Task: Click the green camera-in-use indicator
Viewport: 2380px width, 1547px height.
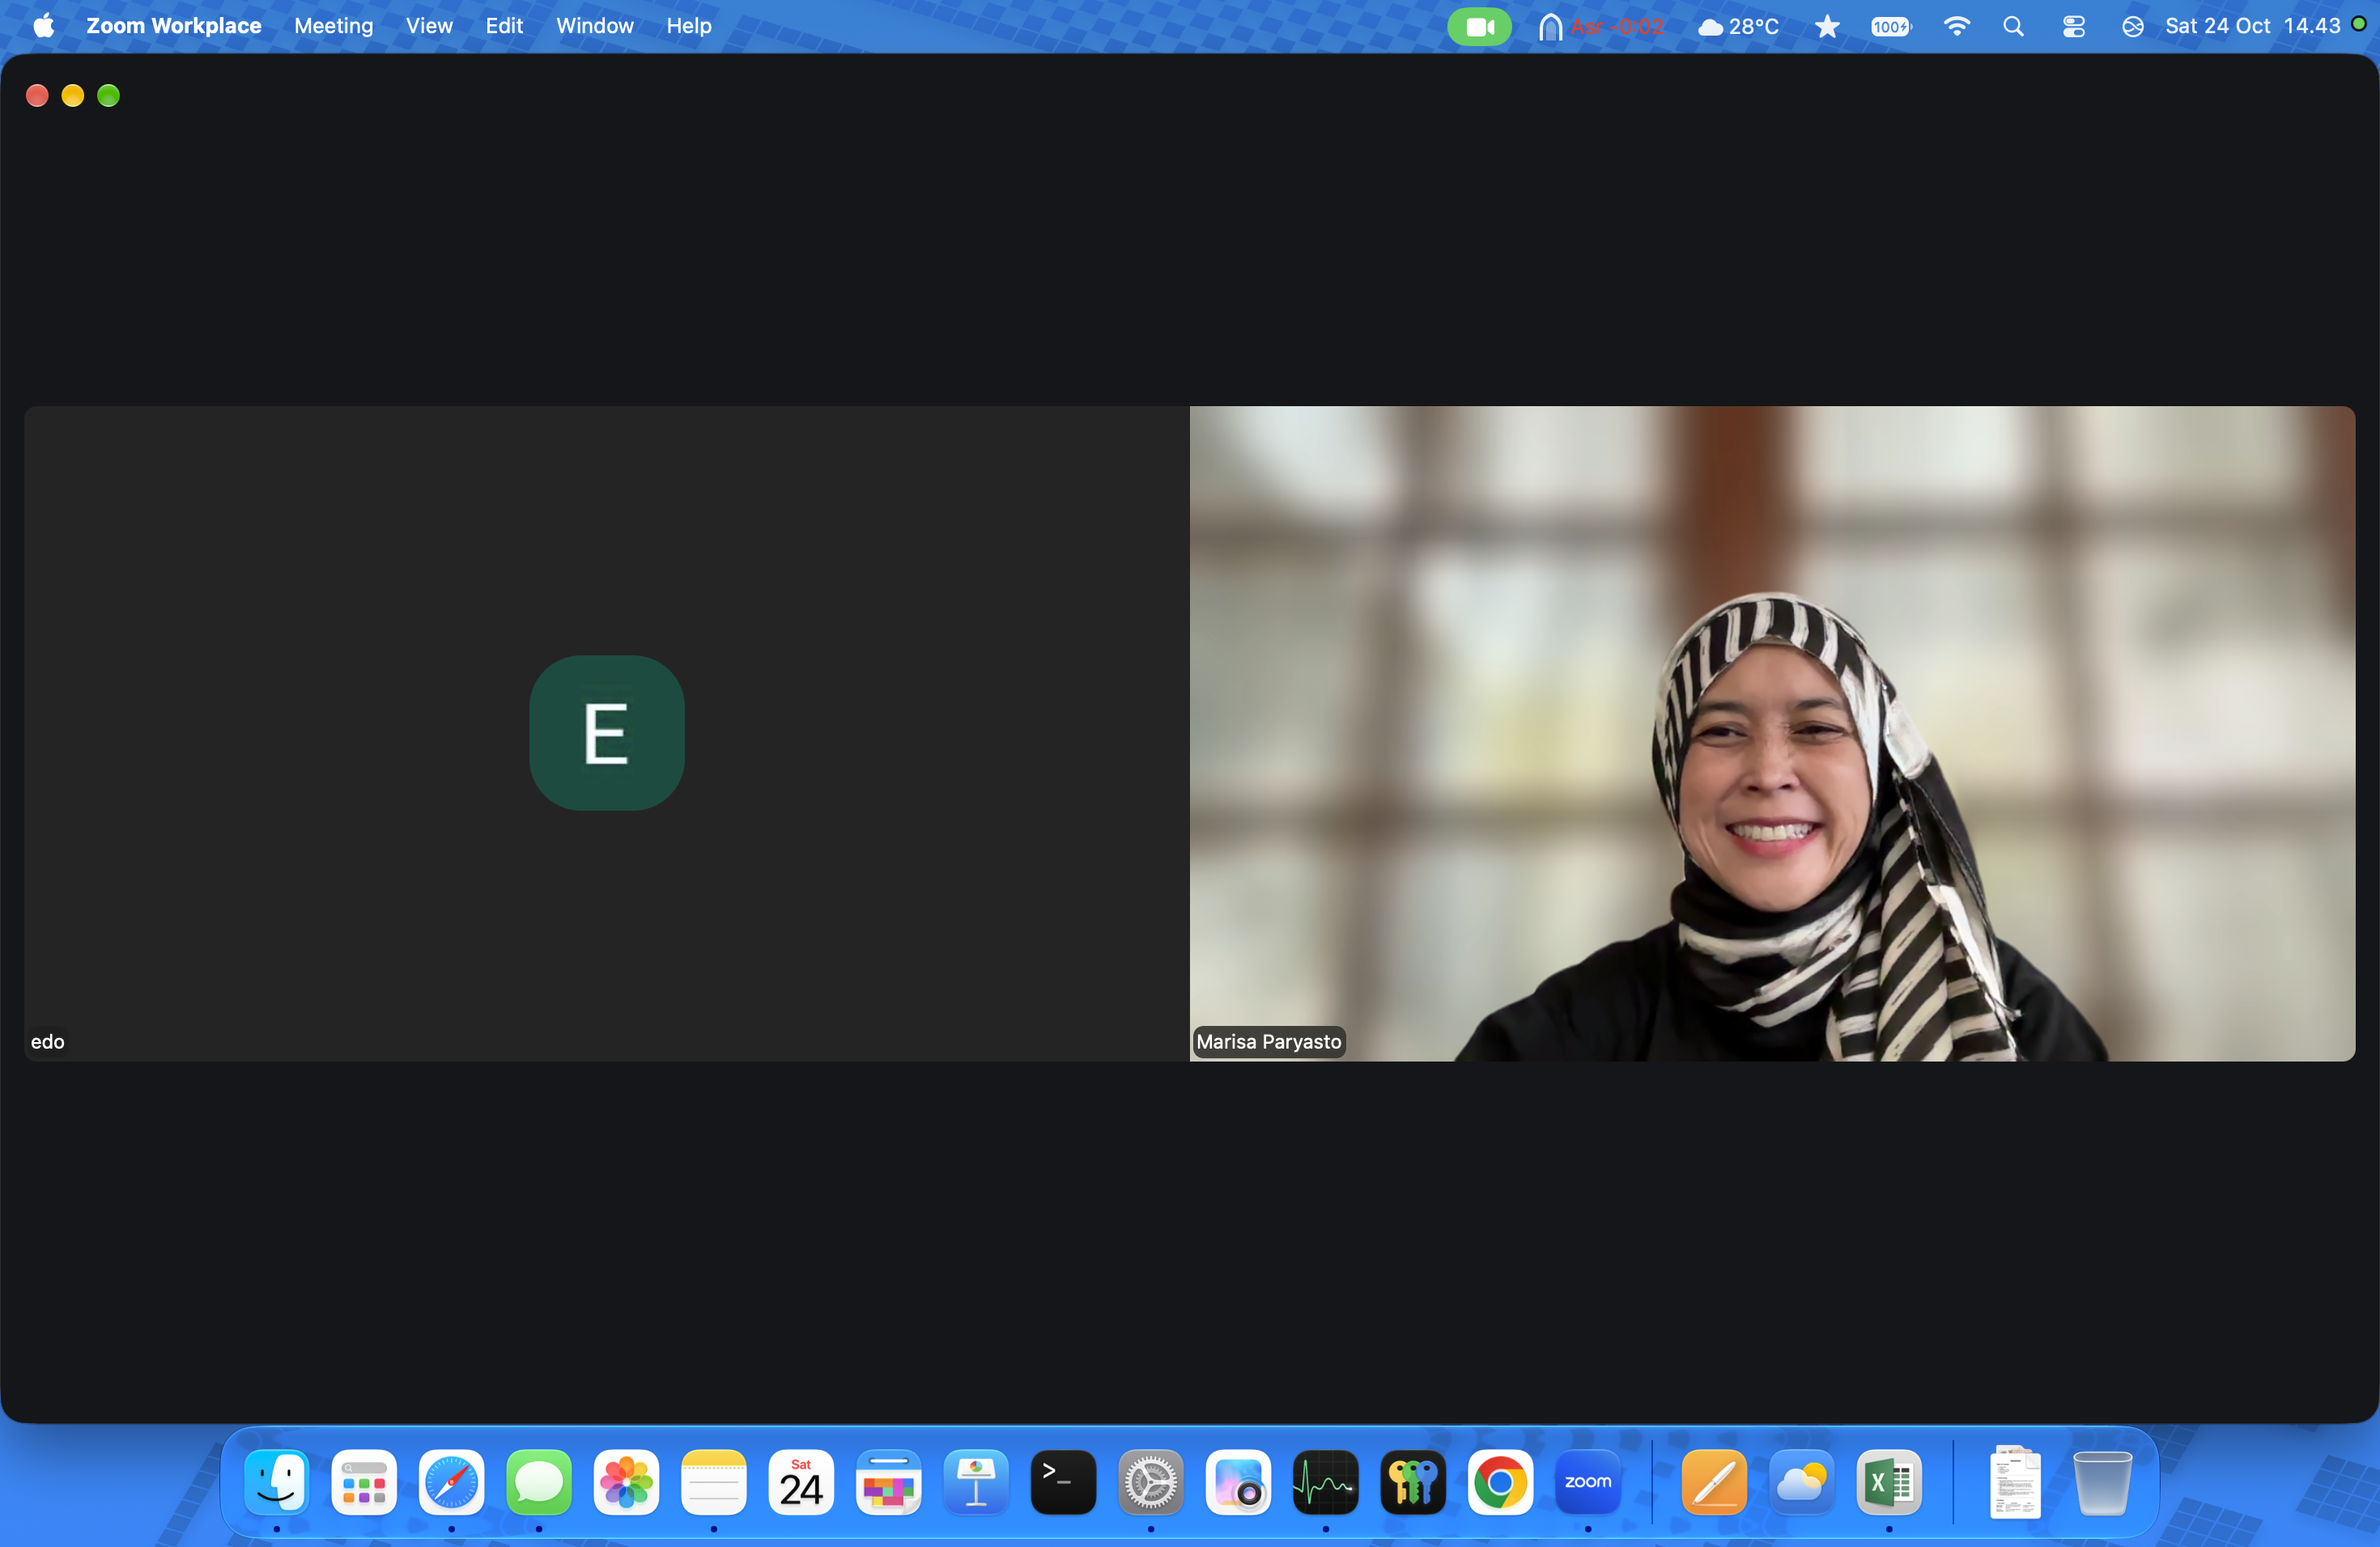Action: 1479,27
